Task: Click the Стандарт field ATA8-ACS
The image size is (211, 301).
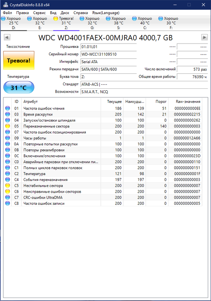Action: click(144, 84)
